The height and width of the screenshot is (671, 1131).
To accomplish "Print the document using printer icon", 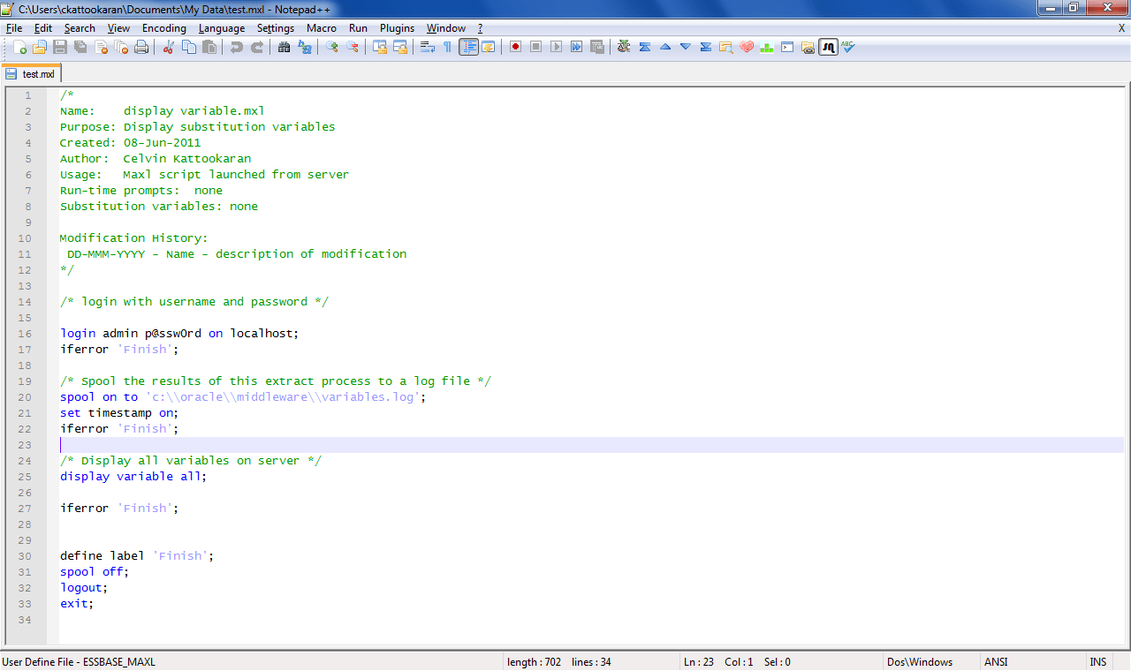I will (141, 47).
